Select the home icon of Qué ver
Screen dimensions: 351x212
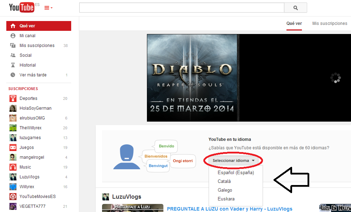click(x=13, y=26)
